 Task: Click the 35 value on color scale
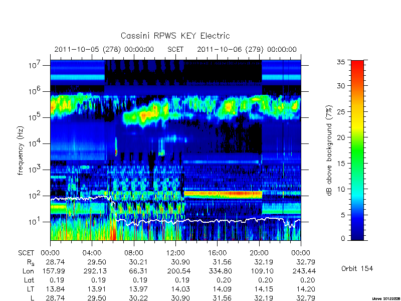point(341,62)
